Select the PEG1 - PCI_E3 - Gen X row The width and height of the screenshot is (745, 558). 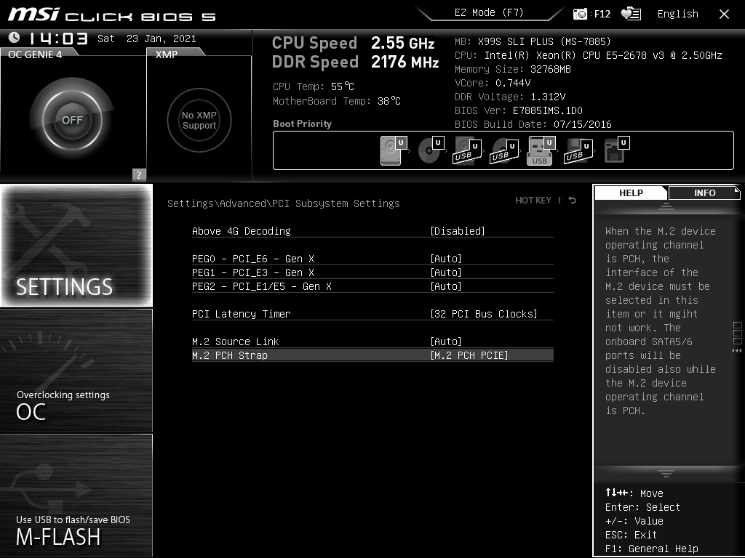tap(372, 272)
